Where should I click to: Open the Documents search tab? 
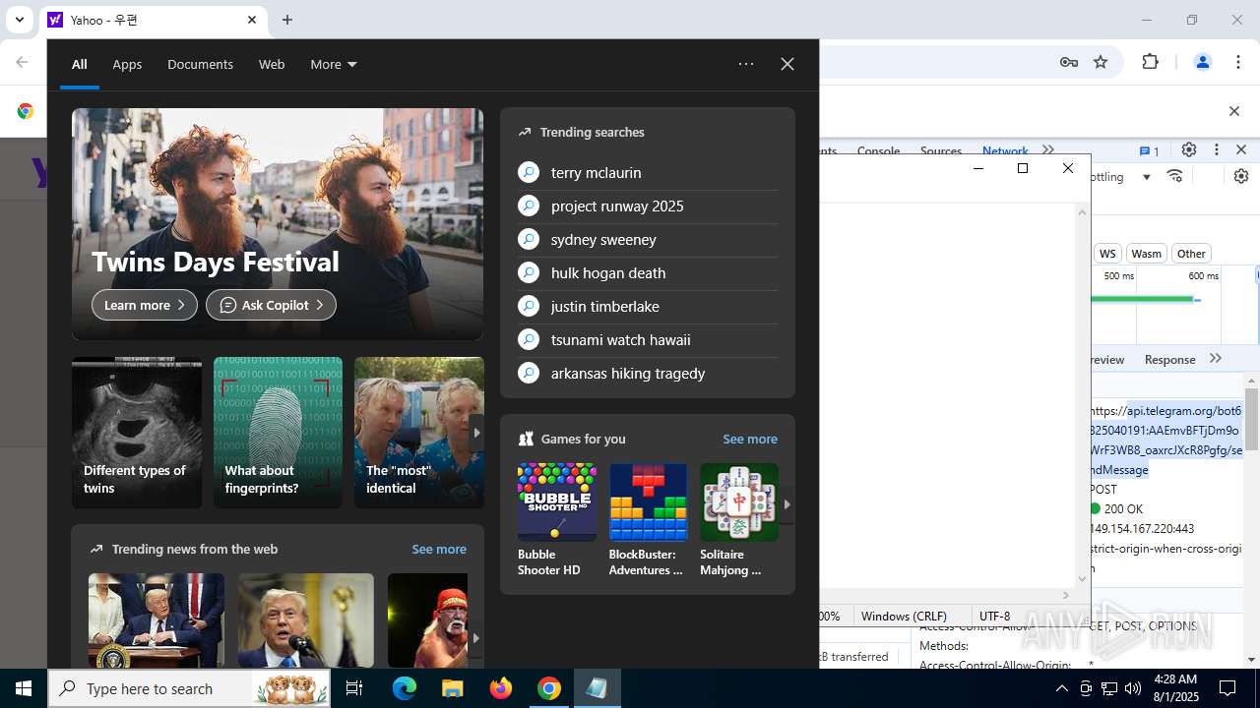click(200, 64)
